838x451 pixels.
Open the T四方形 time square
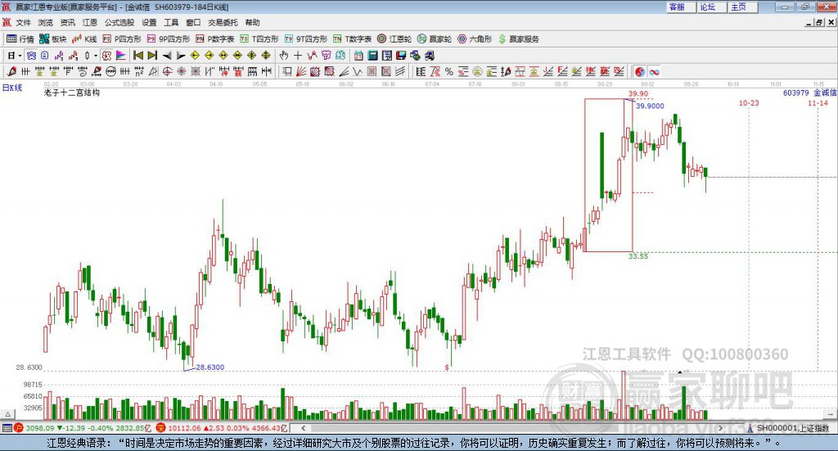pos(259,39)
